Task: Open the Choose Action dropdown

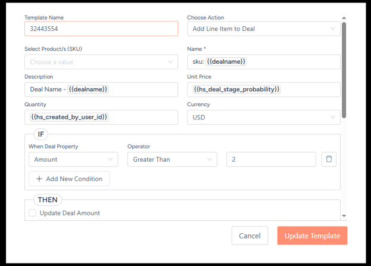Action: 263,29
